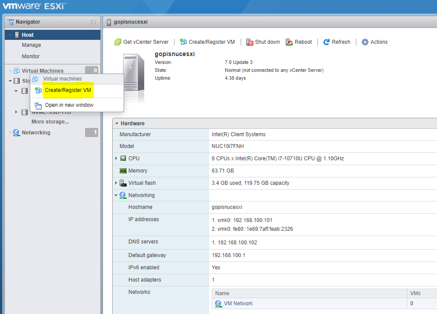437x314 pixels.
Task: Click the Shut down button
Action: pos(263,42)
